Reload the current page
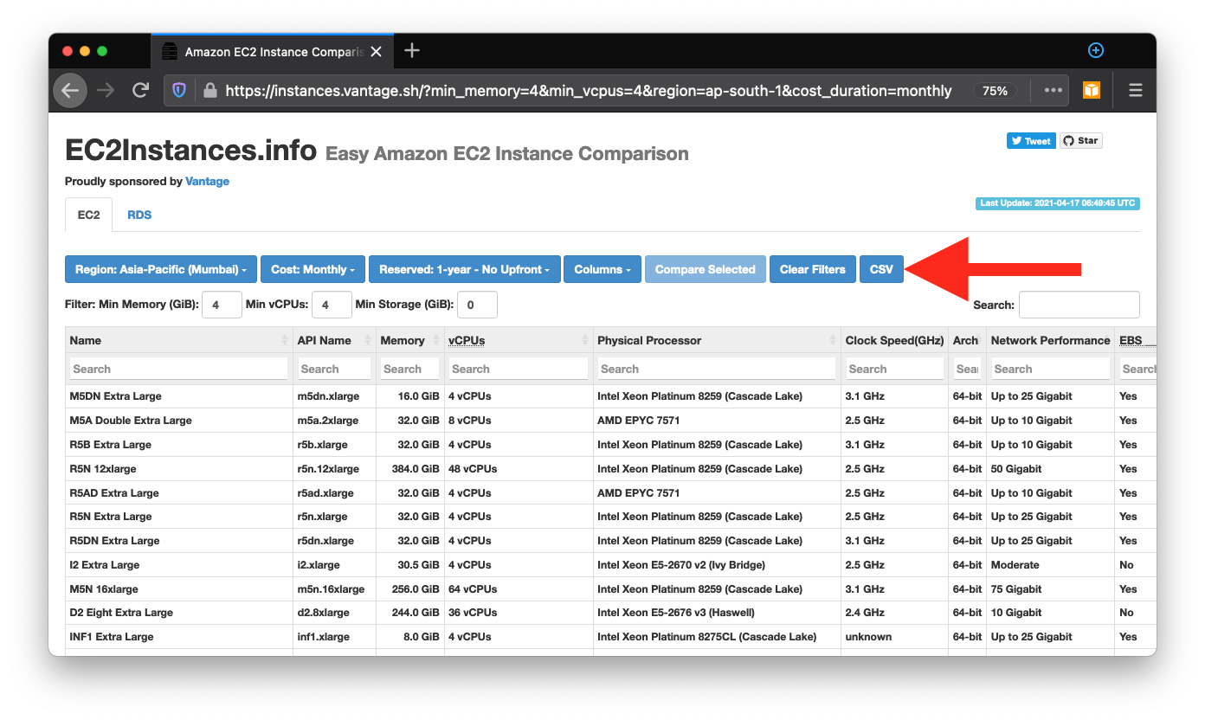 pos(140,90)
